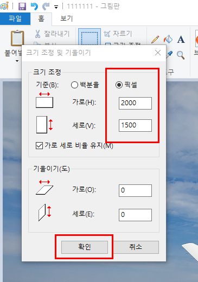Screen dimensions: 198x282
Task: Switch to the 홈 ribbon tab
Action: click(x=41, y=18)
